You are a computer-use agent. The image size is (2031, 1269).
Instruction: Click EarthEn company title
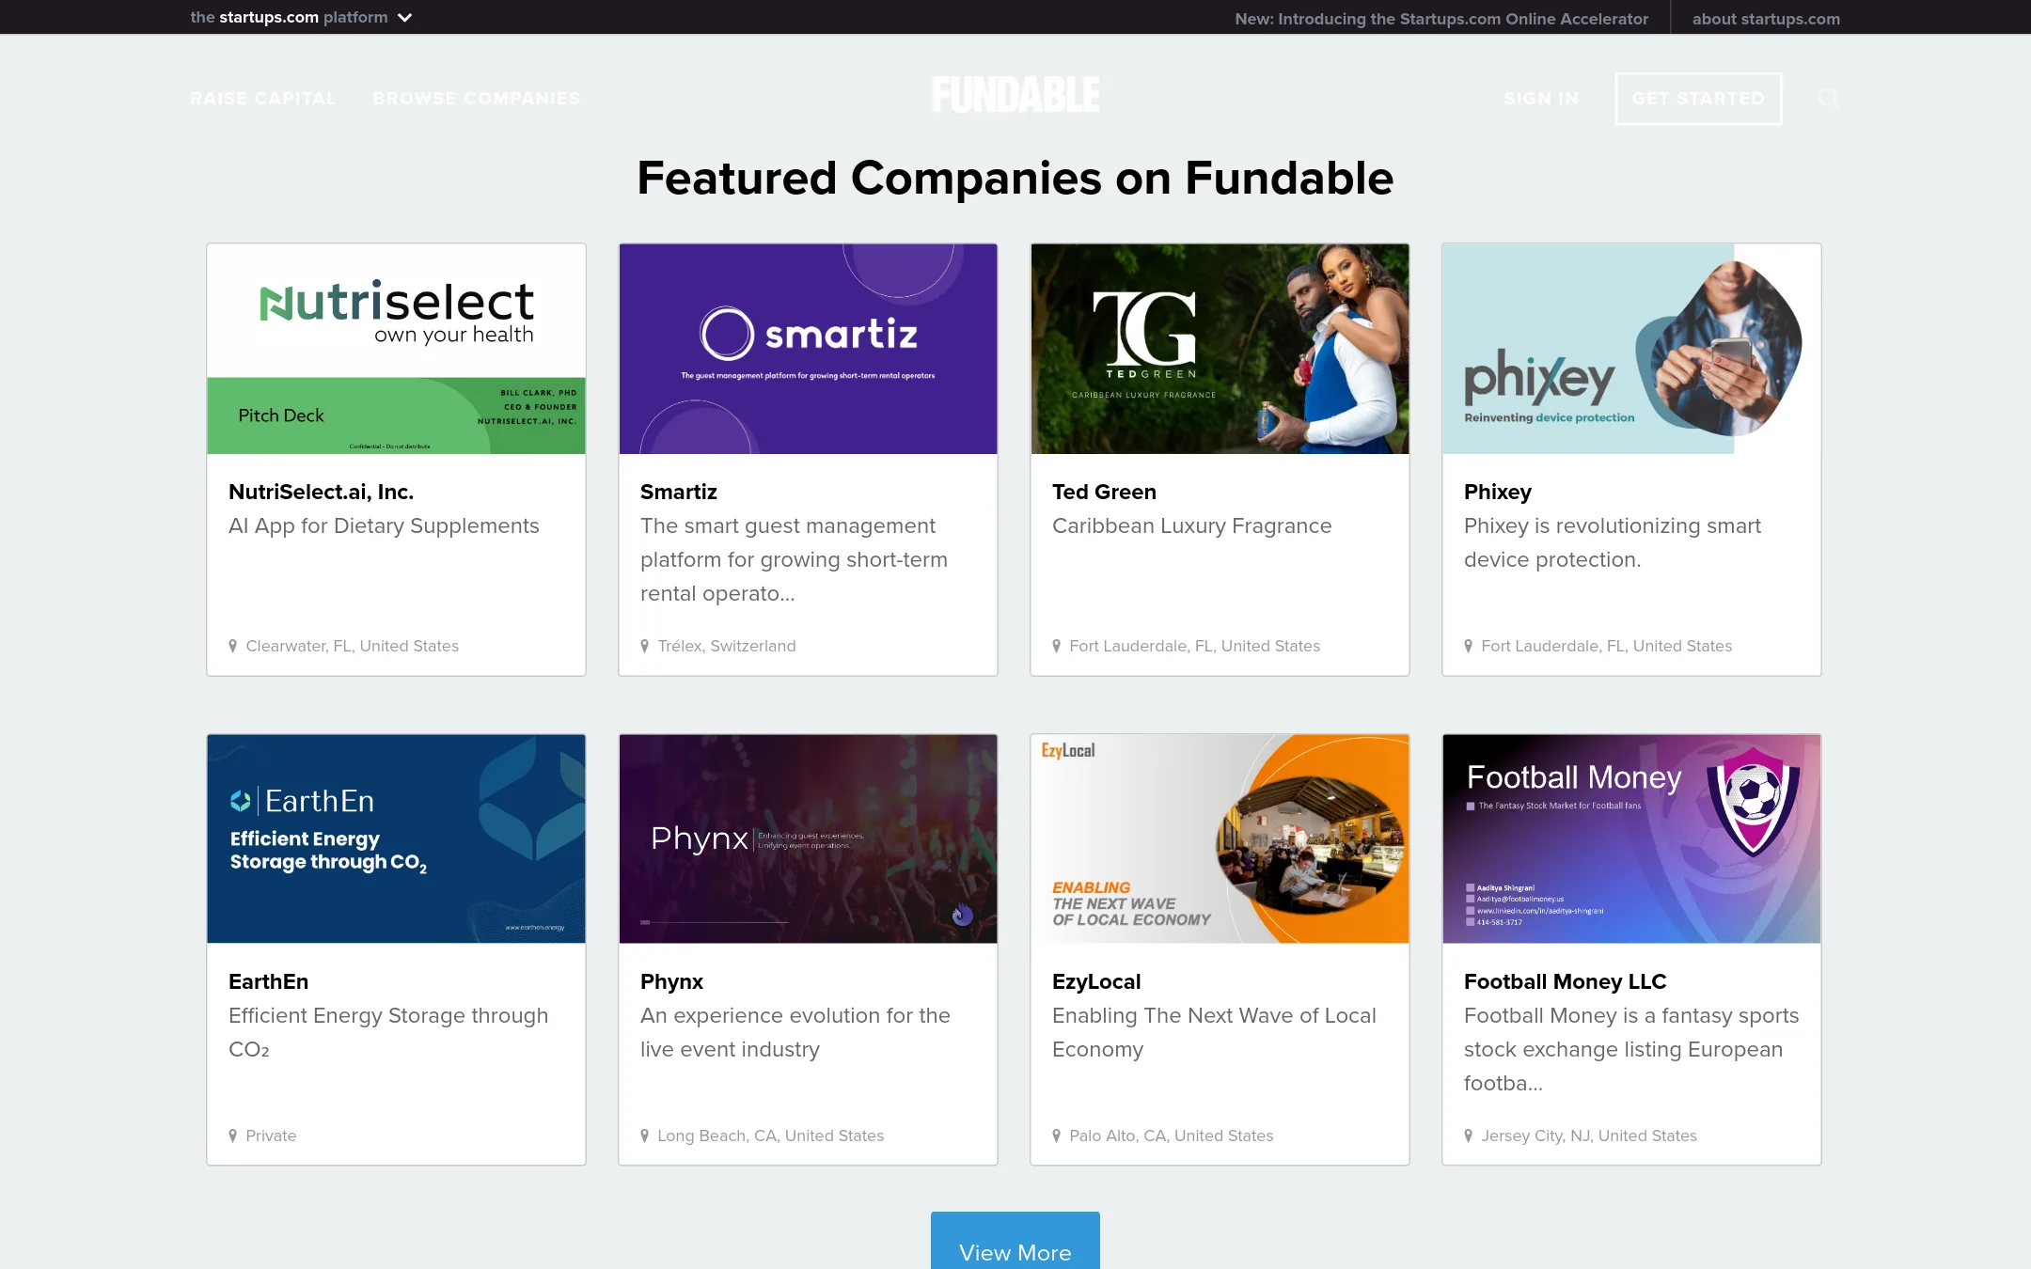pos(268,981)
